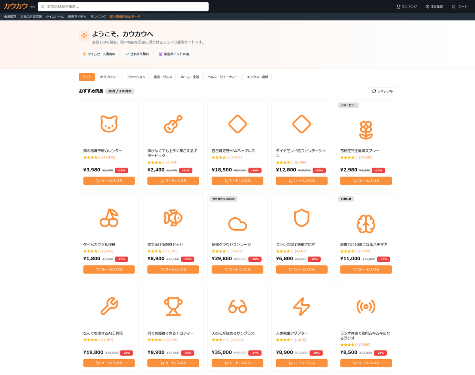The height and width of the screenshot is (375, 475).
Task: Click the カウカウ logo in the header
Action: (16, 6)
